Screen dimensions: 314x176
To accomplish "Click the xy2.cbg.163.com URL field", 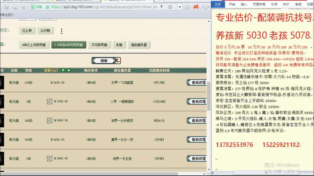I will pyautogui.click(x=104, y=7).
